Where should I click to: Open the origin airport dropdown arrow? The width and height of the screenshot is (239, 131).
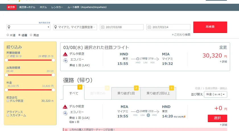(x=48, y=27)
